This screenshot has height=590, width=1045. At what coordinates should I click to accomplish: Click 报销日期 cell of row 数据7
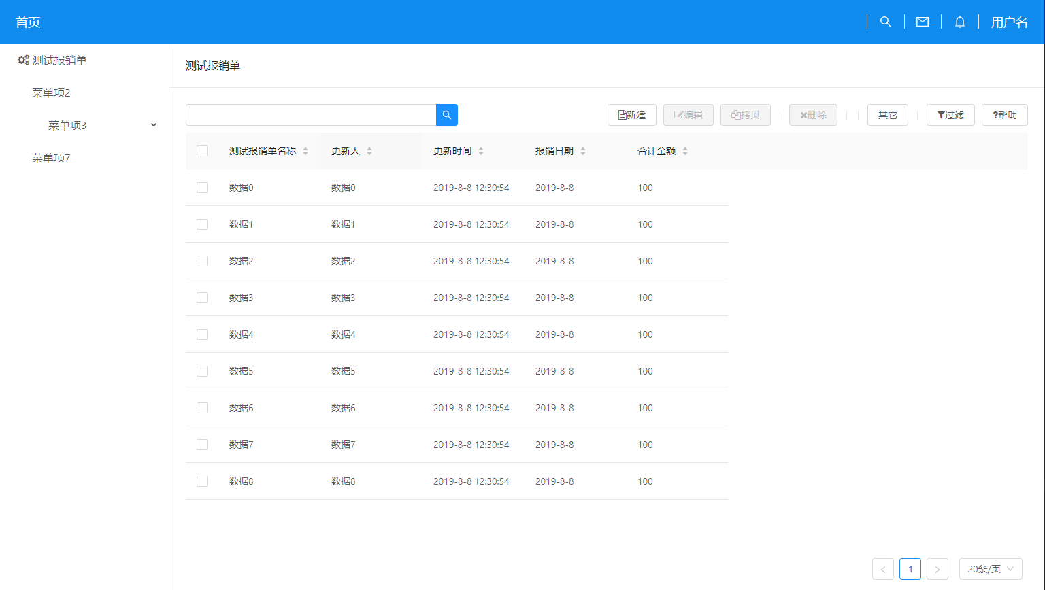point(554,445)
